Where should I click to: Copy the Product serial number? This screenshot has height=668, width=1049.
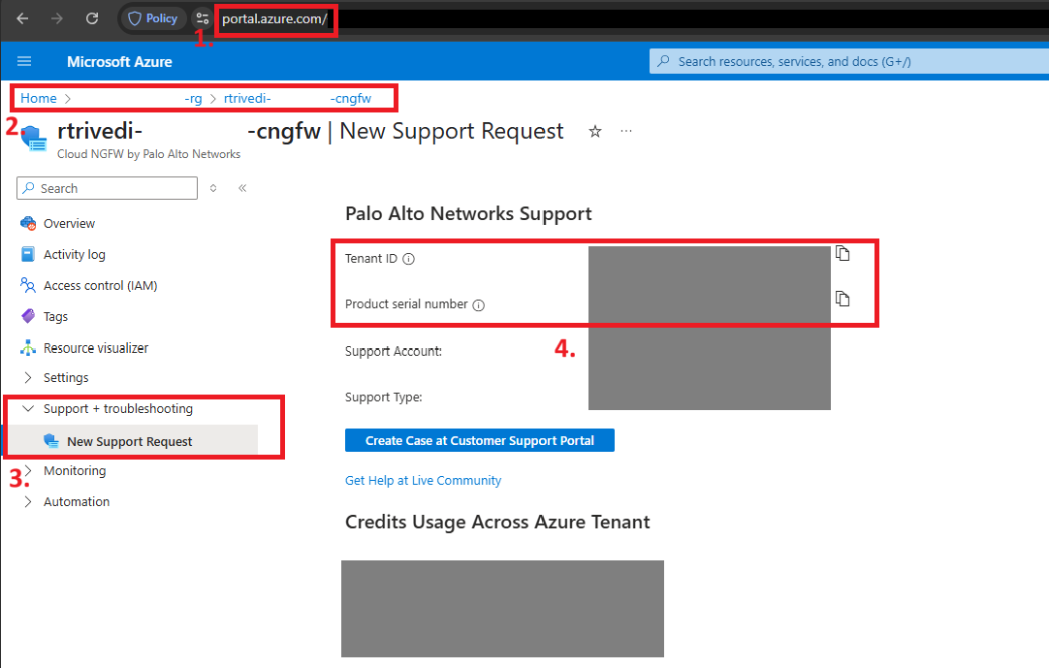tap(842, 299)
